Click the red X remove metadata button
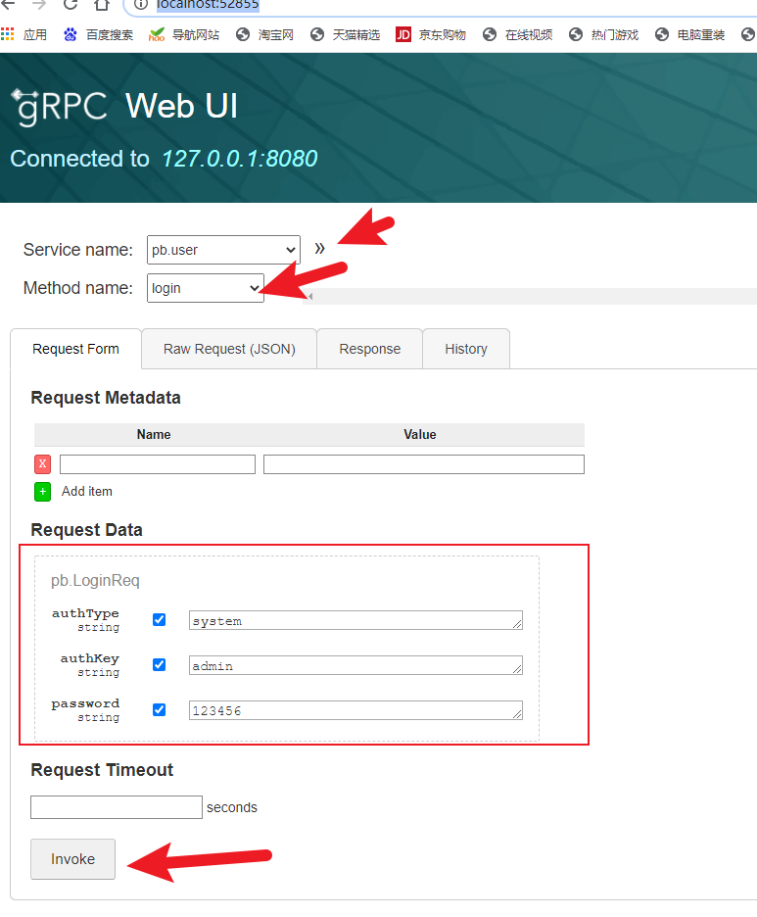This screenshot has height=917, width=757. pyautogui.click(x=42, y=464)
